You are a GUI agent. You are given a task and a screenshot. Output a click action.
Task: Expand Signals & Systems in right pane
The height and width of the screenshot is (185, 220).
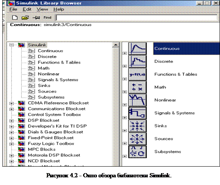tap(125, 118)
